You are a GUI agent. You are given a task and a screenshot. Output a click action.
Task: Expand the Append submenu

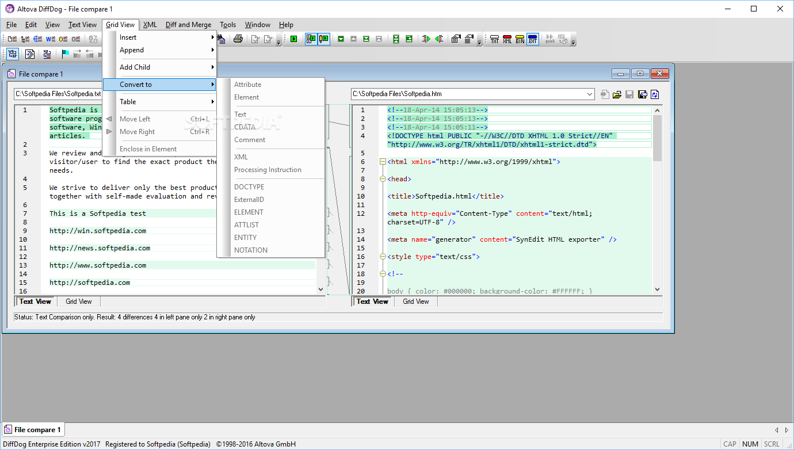point(159,50)
